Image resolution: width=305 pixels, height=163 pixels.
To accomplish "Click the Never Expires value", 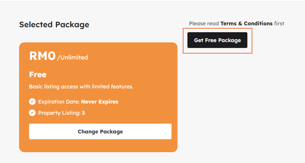I will pyautogui.click(x=99, y=102).
